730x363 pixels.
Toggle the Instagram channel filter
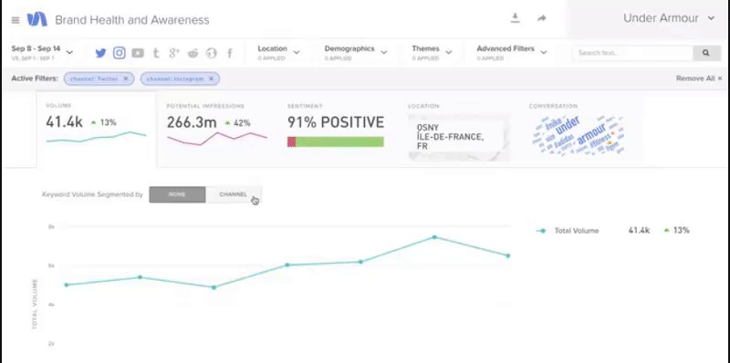click(120, 53)
